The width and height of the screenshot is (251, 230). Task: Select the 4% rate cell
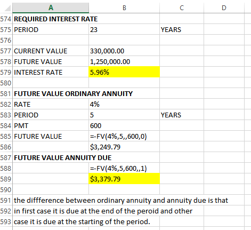[124, 104]
